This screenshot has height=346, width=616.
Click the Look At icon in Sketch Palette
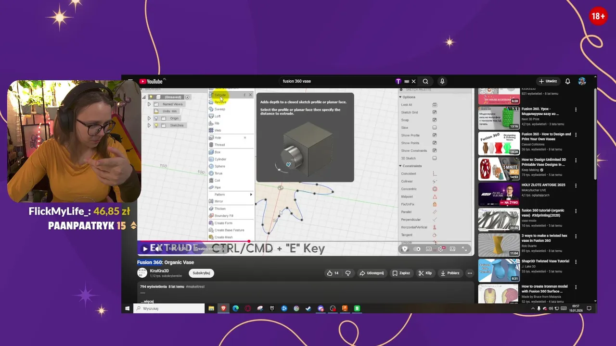(x=435, y=105)
